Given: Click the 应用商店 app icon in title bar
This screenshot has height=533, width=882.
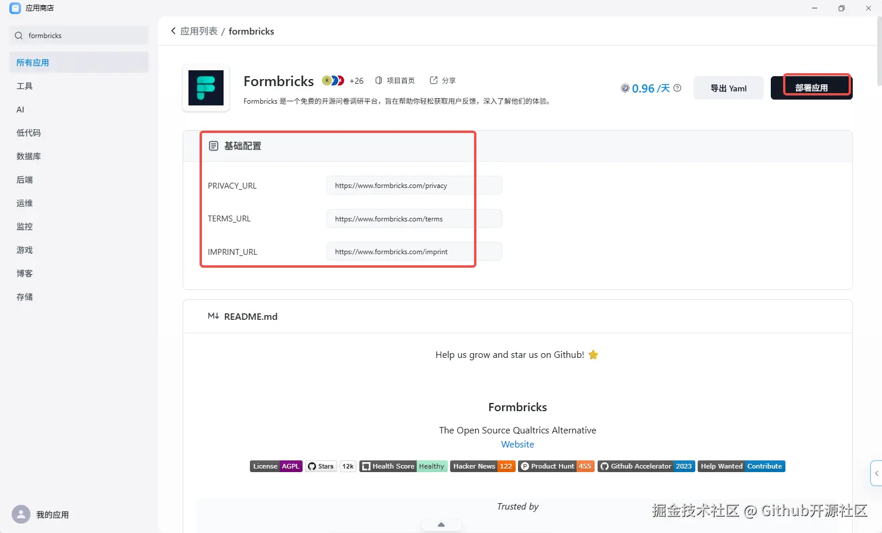Looking at the screenshot, I should [15, 8].
